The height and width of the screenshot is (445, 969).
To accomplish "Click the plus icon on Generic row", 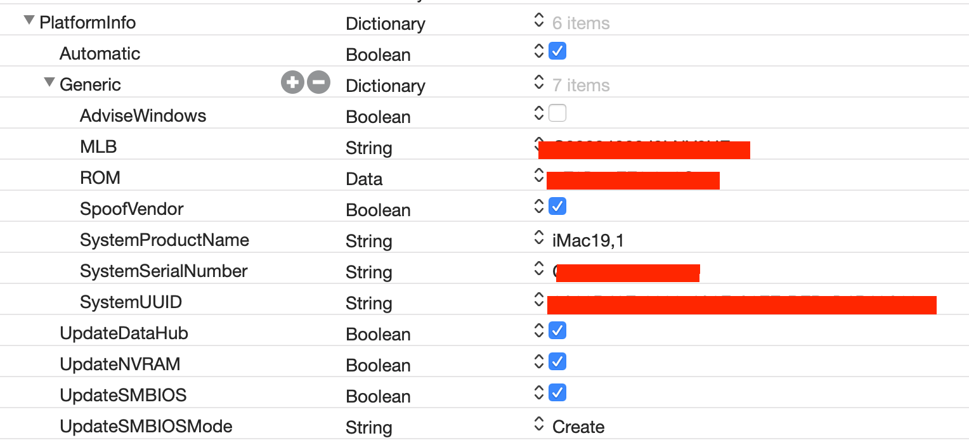I will [292, 82].
